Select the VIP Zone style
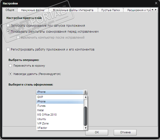160x140 pixels. 60,123
